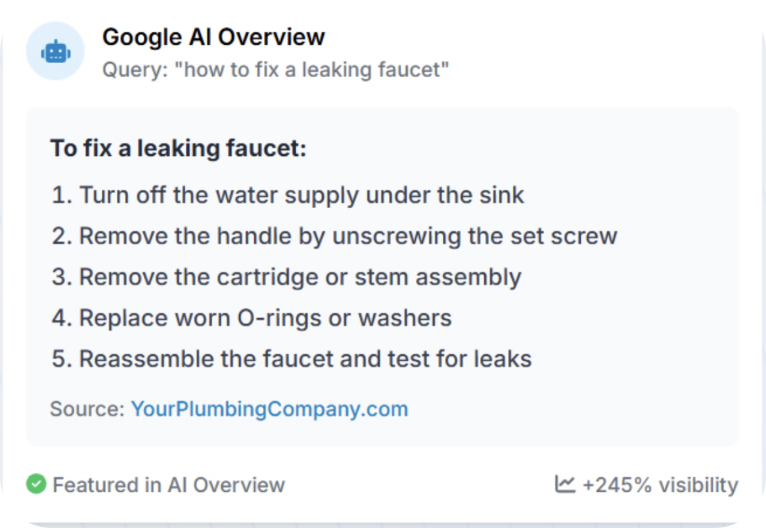Click the blue robot avatar icon

(x=55, y=52)
